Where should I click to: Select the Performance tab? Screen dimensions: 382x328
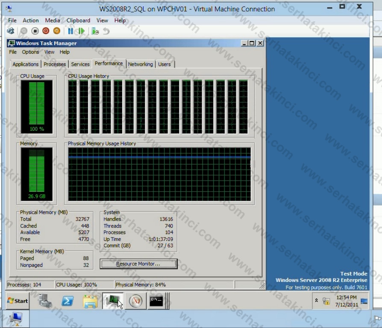[x=109, y=63]
